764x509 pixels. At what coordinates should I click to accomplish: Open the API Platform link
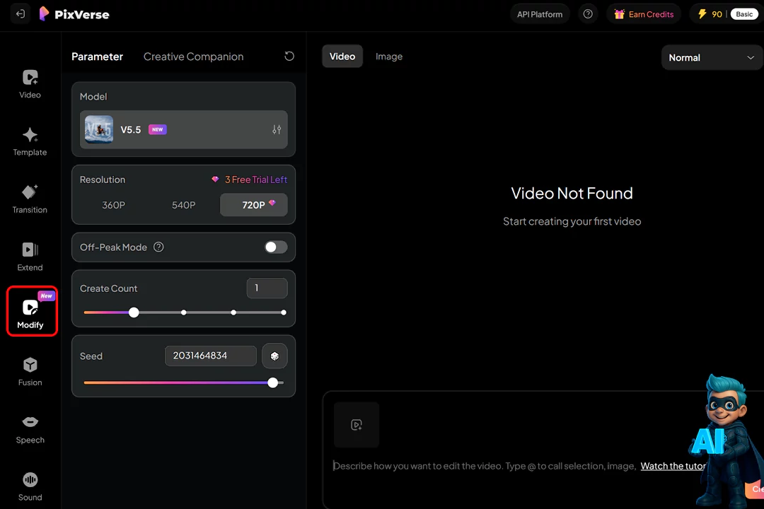pyautogui.click(x=540, y=14)
